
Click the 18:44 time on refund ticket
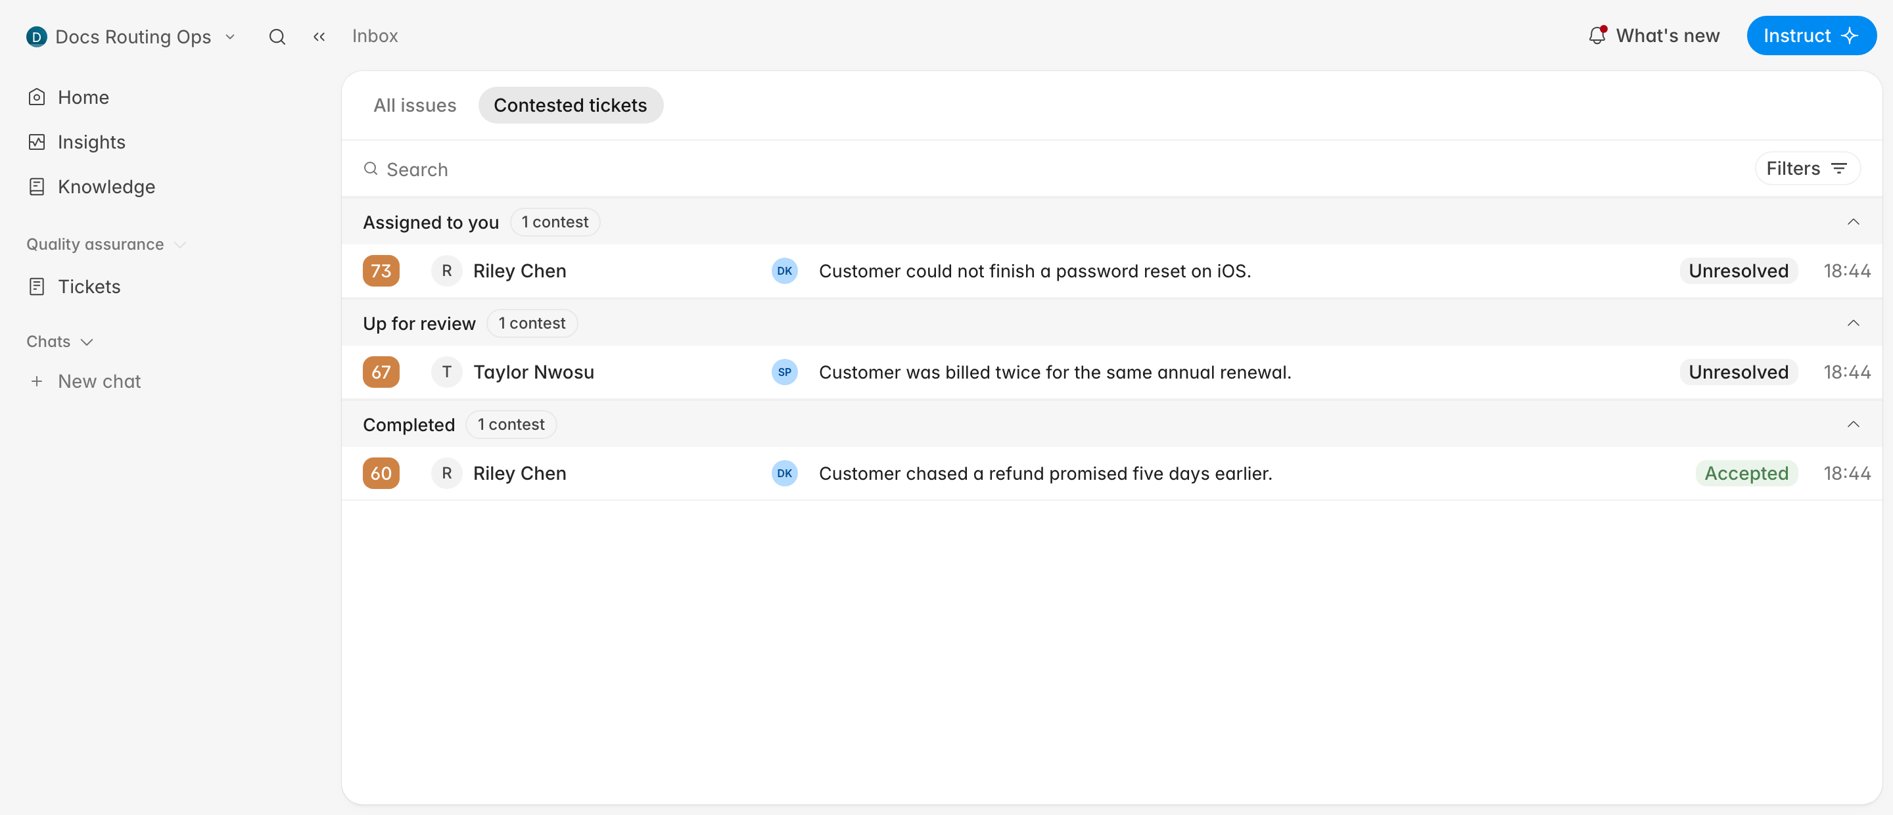[x=1847, y=473]
